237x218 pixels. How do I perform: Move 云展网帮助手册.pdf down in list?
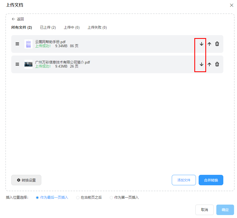coord(202,44)
